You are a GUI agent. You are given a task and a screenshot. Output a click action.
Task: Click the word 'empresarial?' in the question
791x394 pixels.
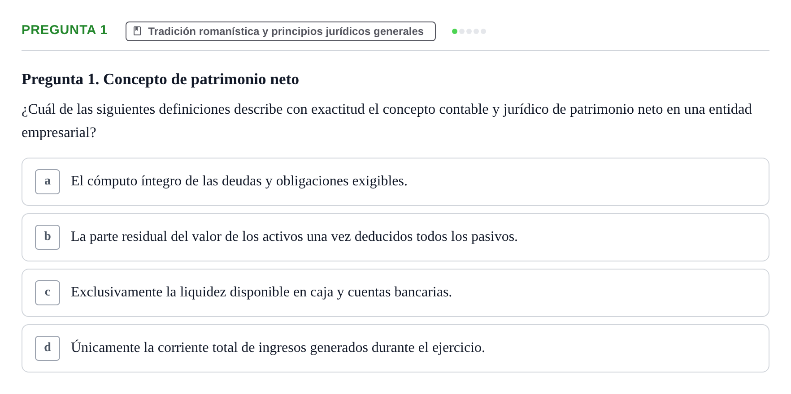tap(59, 133)
